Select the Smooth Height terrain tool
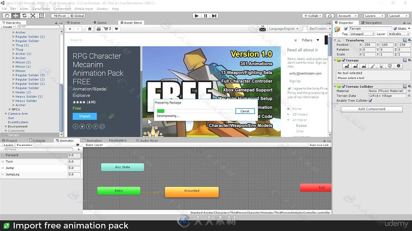This screenshot has height=231, width=412. (364, 66)
